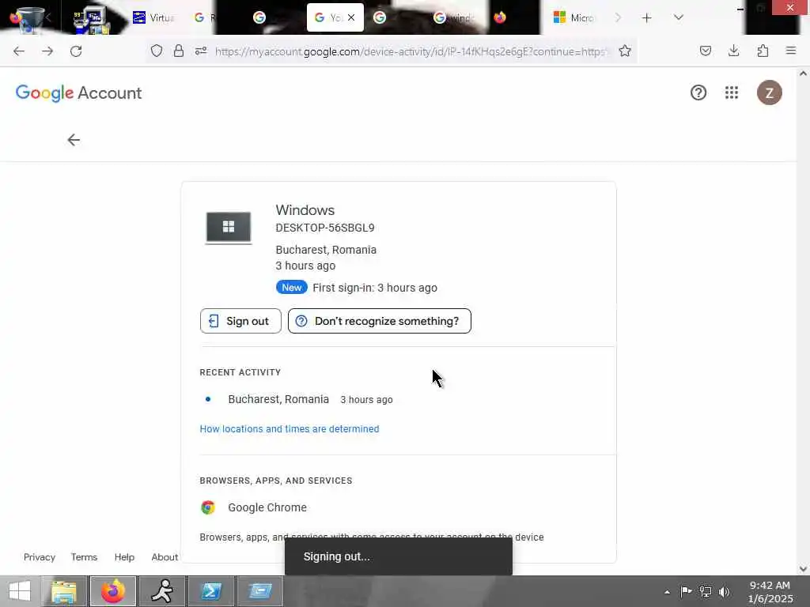Open the Firefox extensions puzzle icon
This screenshot has height=607, width=810.
click(763, 51)
